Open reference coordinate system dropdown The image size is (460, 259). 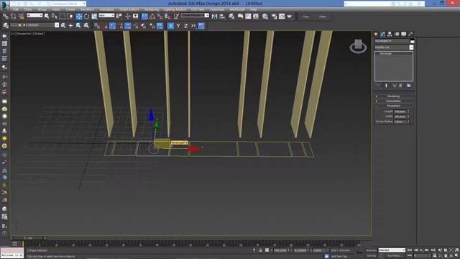[x=106, y=16]
